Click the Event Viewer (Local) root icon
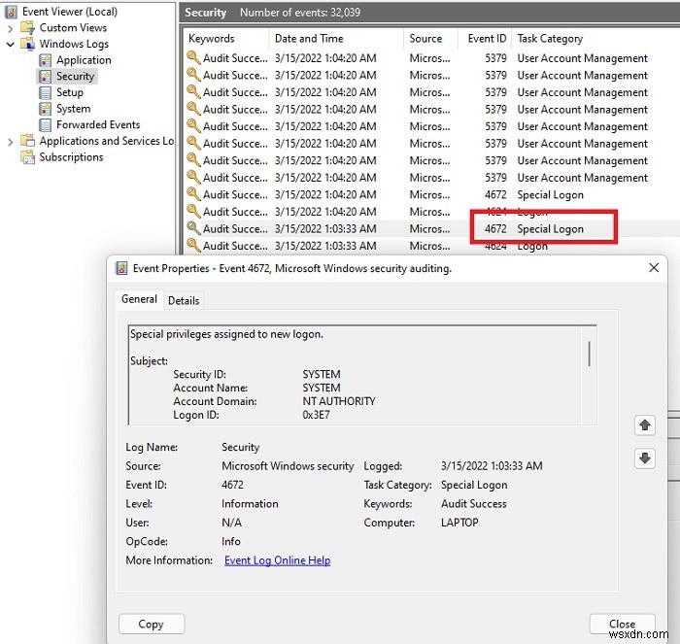Image resolution: width=680 pixels, height=644 pixels. (x=11, y=12)
